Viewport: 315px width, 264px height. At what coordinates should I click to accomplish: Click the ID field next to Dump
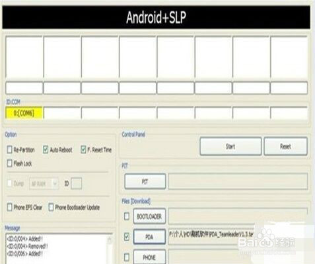77,183
